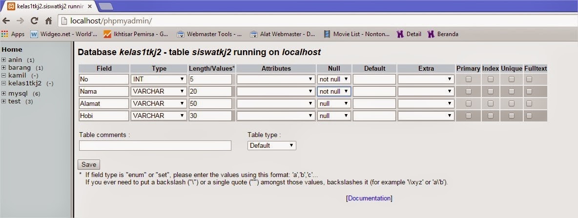Open the Home link in sidebar
578x218 pixels.
coord(12,50)
